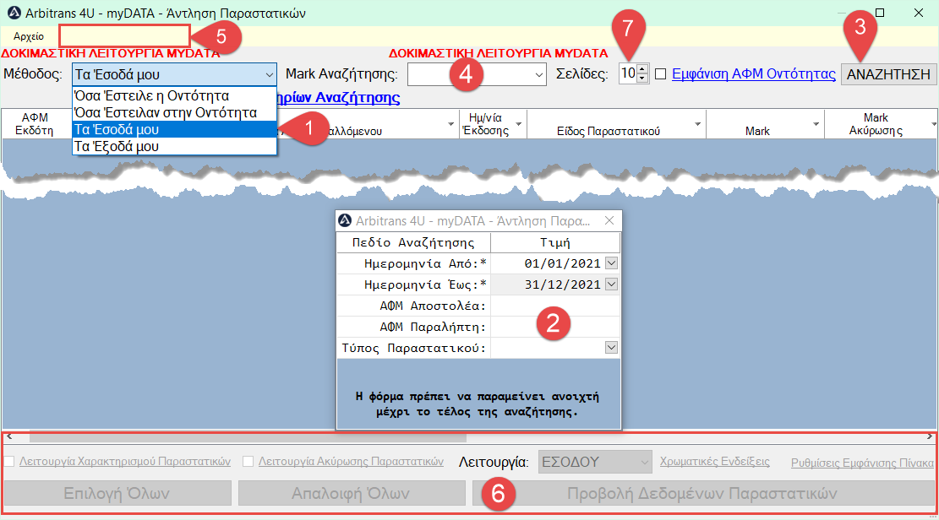This screenshot has height=520, width=939.
Task: Open the Ημερομηνία Από date picker arrow
Action: [x=611, y=263]
